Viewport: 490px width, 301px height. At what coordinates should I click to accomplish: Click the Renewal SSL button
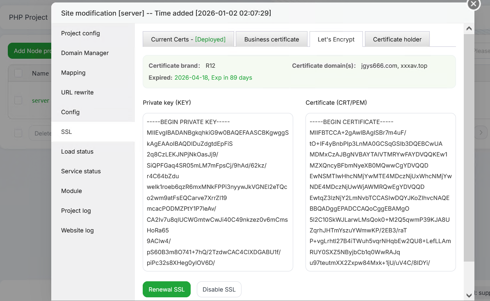pos(166,290)
